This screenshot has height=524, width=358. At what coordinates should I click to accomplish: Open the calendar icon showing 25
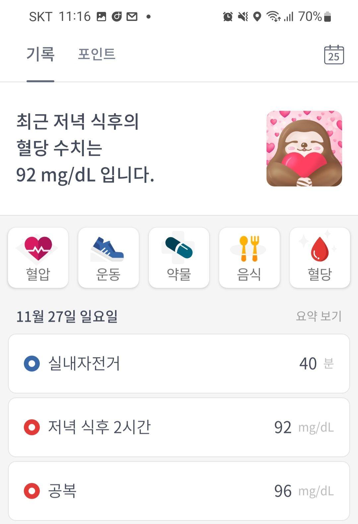[x=334, y=55]
